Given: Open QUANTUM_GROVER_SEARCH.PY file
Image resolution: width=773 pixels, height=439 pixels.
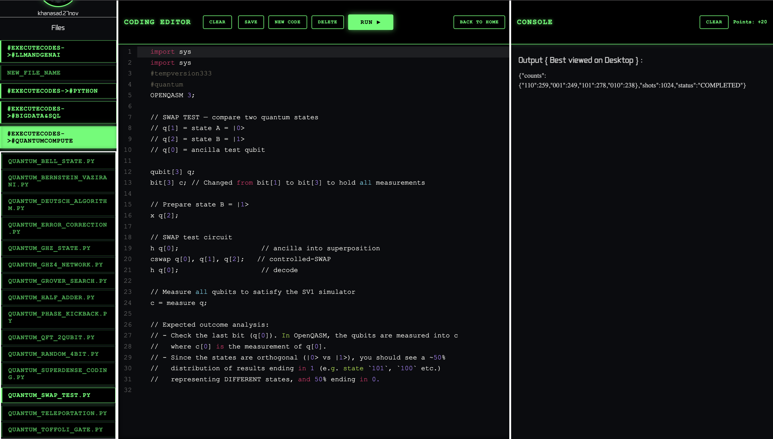Looking at the screenshot, I should coord(58,281).
